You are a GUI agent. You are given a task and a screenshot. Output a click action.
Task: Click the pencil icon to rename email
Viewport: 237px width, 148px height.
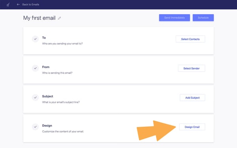(x=59, y=18)
